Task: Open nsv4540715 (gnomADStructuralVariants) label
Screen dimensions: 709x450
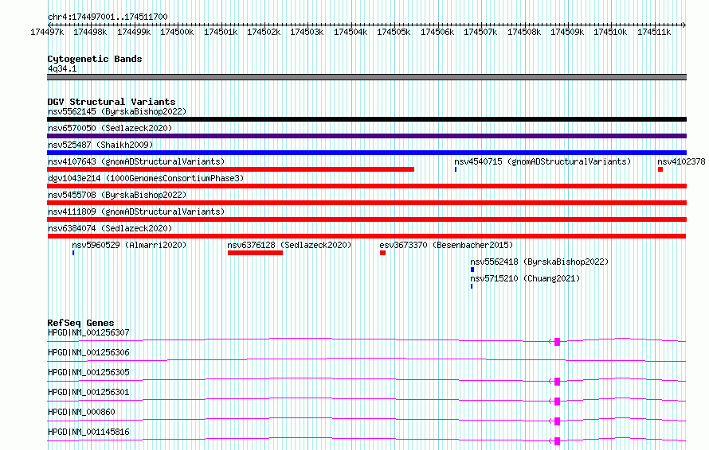Action: (x=543, y=161)
